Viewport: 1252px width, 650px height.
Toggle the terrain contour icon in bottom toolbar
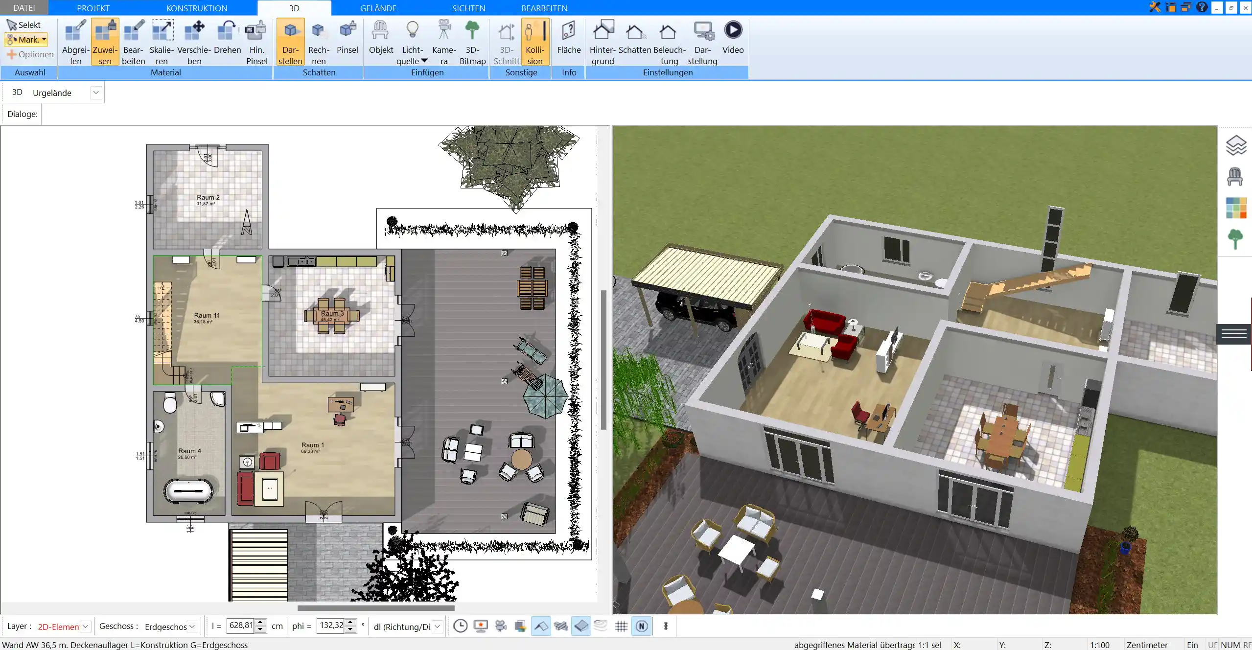pos(601,626)
